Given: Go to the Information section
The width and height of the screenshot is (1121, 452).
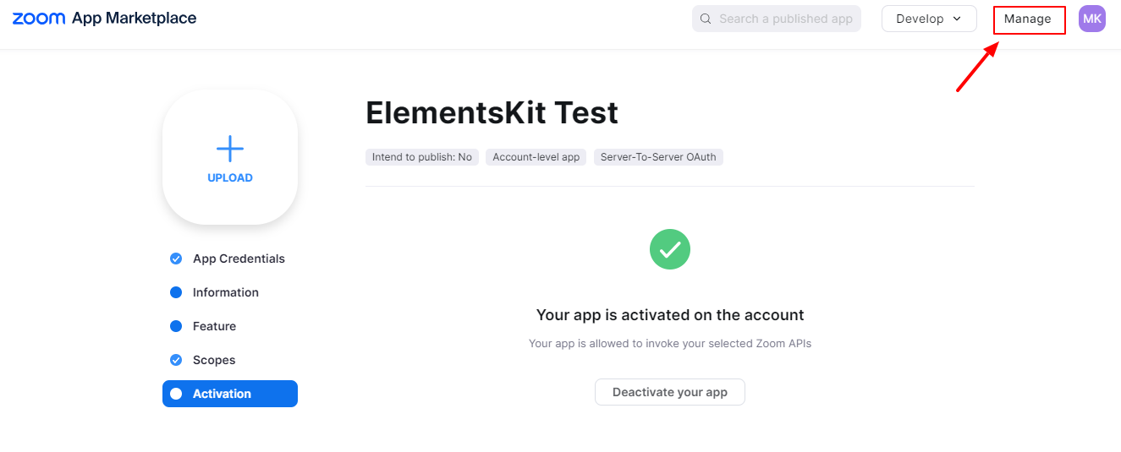Looking at the screenshot, I should (x=226, y=292).
